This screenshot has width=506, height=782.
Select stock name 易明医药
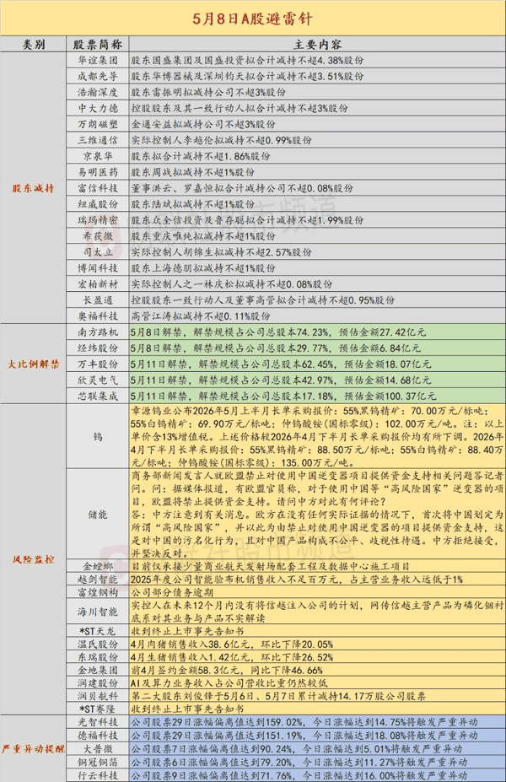pyautogui.click(x=98, y=172)
